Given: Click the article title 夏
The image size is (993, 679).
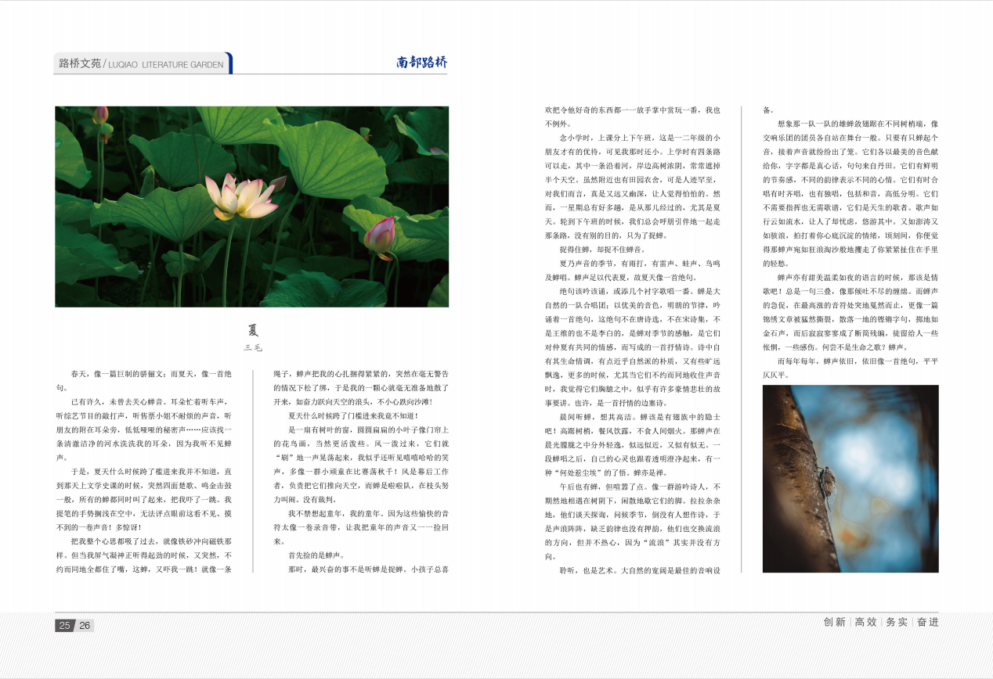Looking at the screenshot, I should pos(252,330).
